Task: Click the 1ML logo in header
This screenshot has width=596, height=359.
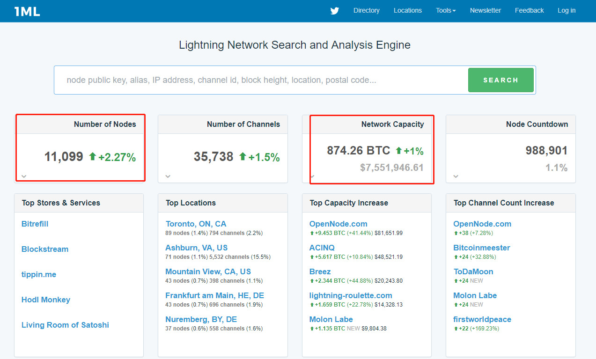Action: tap(27, 11)
